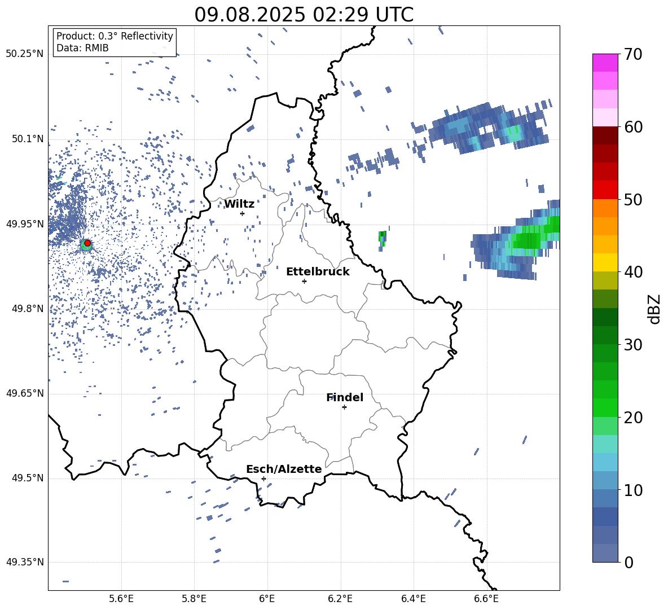Viewport: 668px width, 610px height.
Task: Click the 49.35°N latitude label
Action: [x=25, y=562]
